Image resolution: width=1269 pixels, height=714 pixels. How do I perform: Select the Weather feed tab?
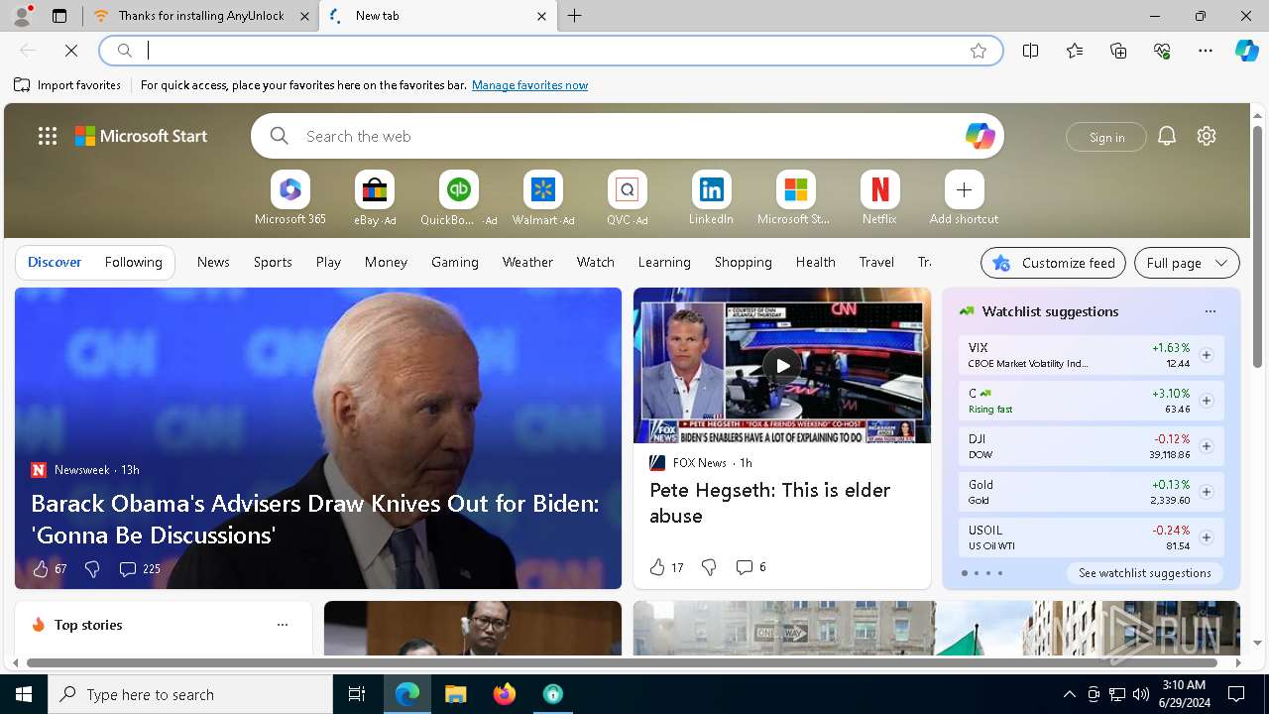tap(527, 262)
